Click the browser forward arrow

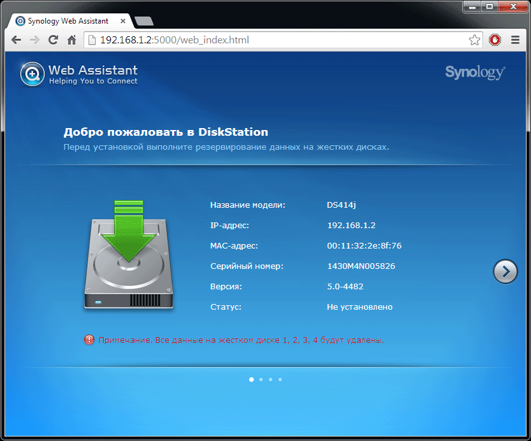(x=34, y=40)
